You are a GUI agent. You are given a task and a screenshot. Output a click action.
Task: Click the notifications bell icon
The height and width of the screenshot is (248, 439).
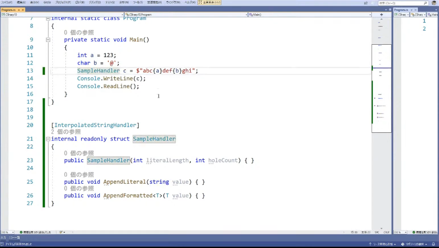pos(433,244)
